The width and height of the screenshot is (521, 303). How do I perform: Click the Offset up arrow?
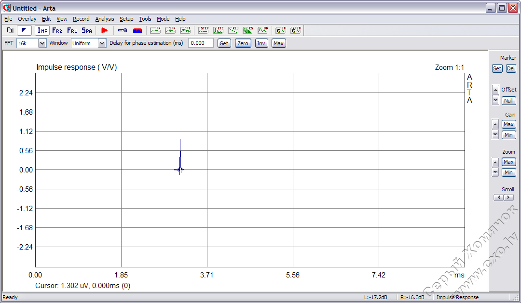pyautogui.click(x=495, y=90)
